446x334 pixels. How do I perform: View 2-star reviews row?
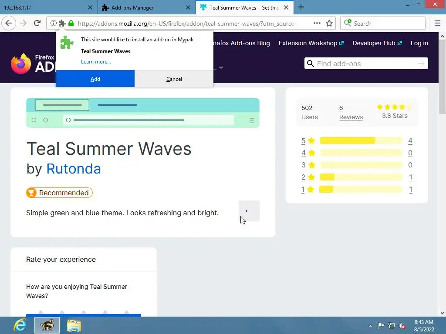(x=357, y=177)
